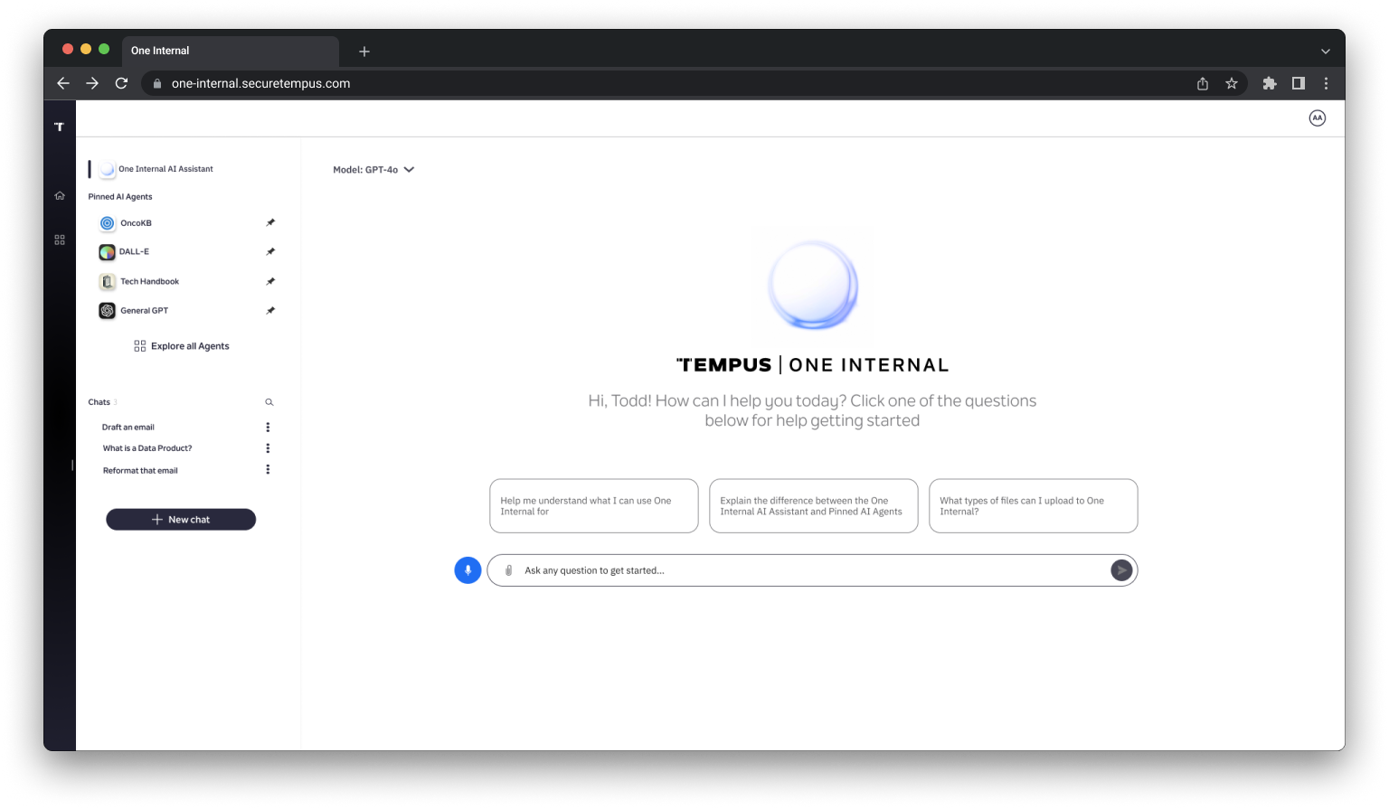Open the Reformat that email chat
Viewport: 1389px width, 809px height.
click(x=140, y=471)
